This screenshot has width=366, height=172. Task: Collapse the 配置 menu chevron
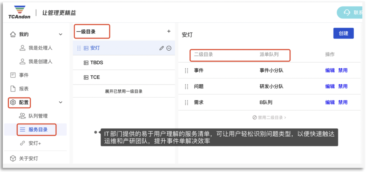pos(60,102)
